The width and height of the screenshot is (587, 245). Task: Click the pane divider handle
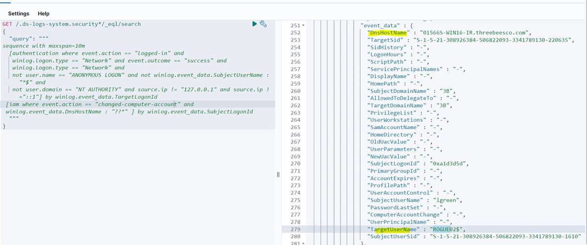278,175
